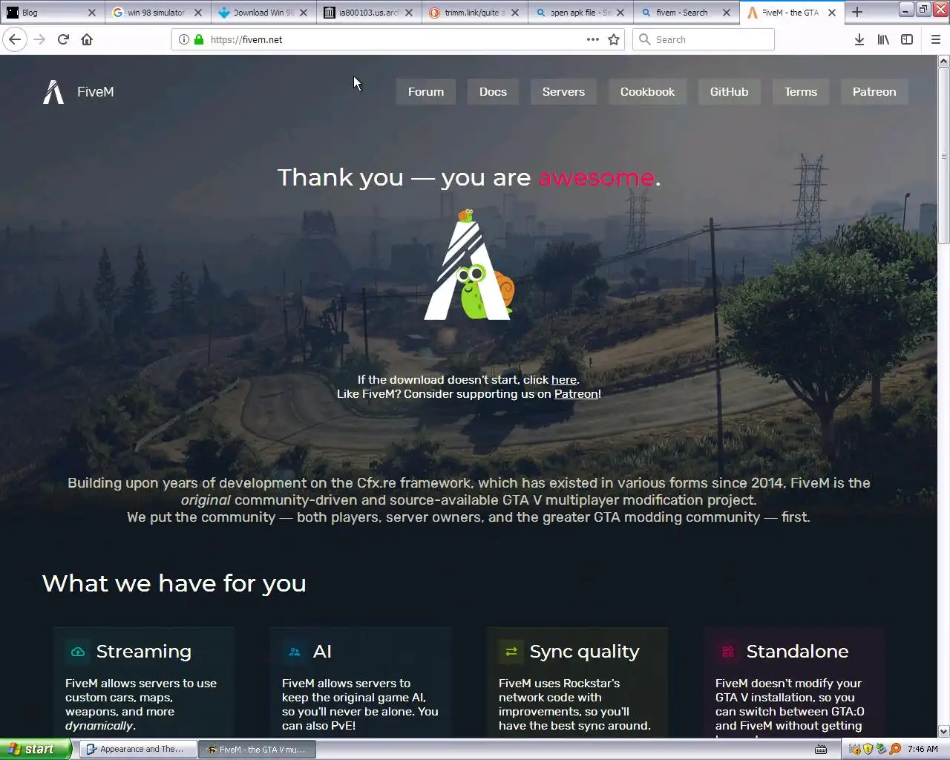Click the green secure connection padlock
Image resolution: width=950 pixels, height=760 pixels.
coord(199,39)
